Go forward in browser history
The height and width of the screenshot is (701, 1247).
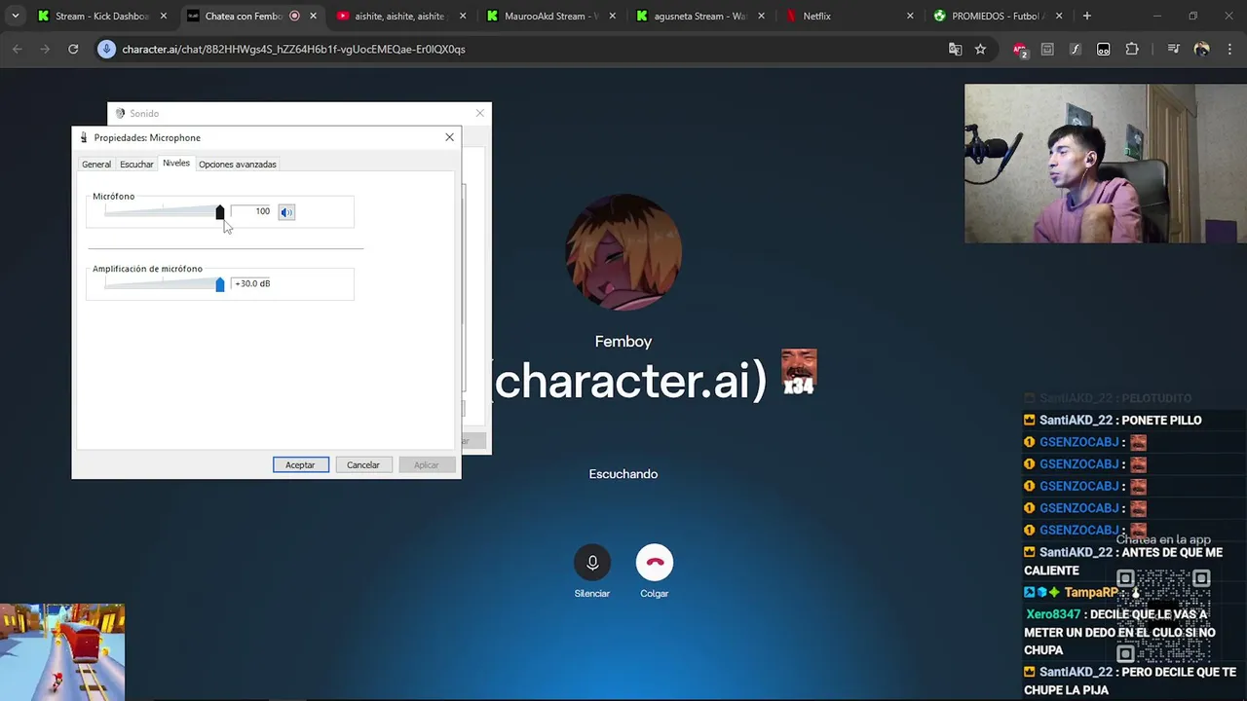[45, 49]
